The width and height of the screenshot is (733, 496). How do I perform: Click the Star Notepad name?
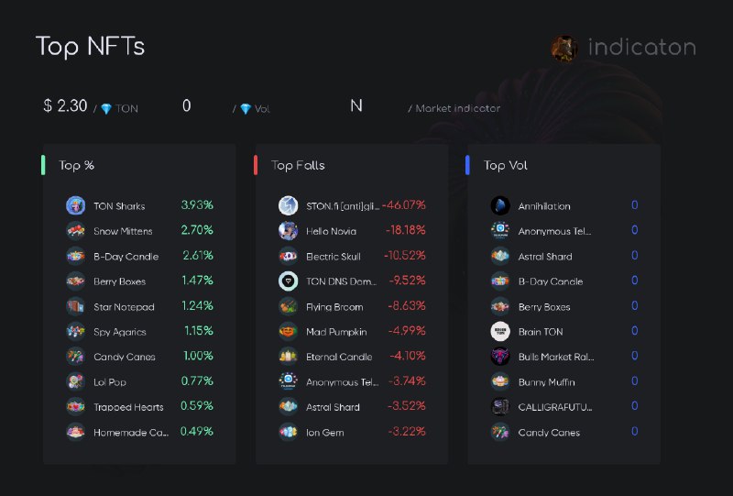[x=124, y=307]
